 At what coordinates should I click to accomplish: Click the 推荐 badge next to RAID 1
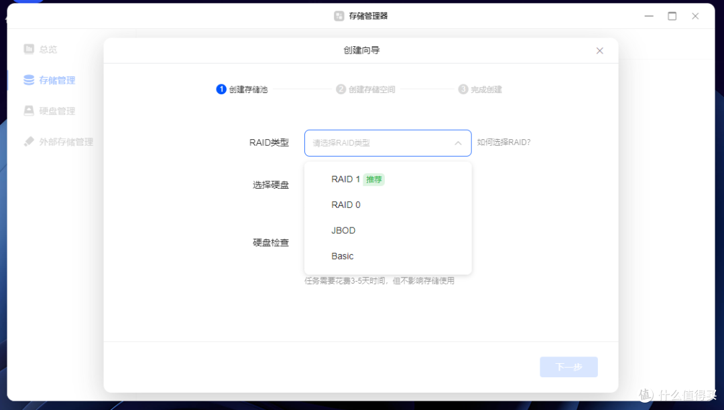pyautogui.click(x=374, y=179)
